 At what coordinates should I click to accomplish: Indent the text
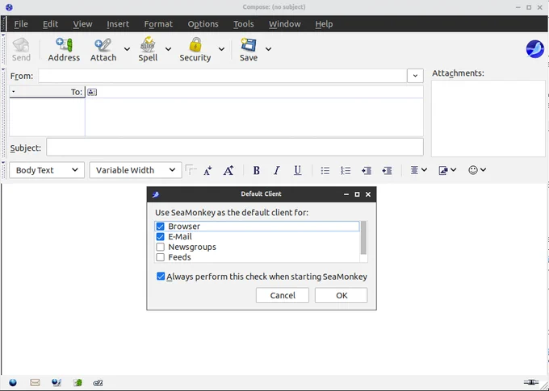(x=387, y=170)
